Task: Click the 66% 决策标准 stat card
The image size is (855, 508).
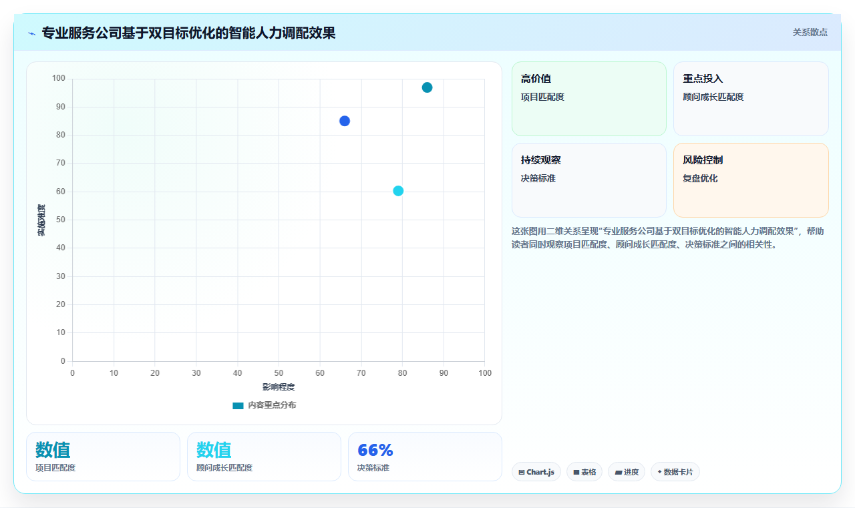Action: click(425, 457)
